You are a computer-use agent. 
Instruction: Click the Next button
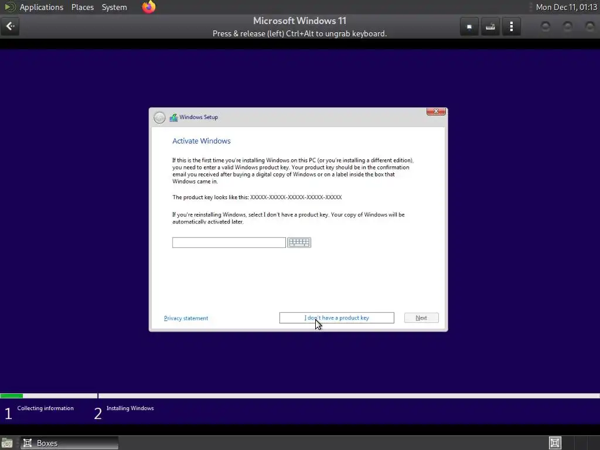click(x=421, y=318)
